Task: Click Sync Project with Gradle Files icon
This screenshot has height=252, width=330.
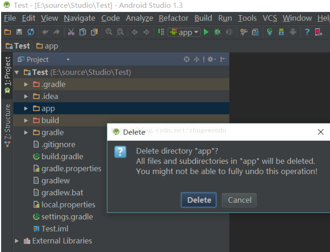Action: coord(270,32)
